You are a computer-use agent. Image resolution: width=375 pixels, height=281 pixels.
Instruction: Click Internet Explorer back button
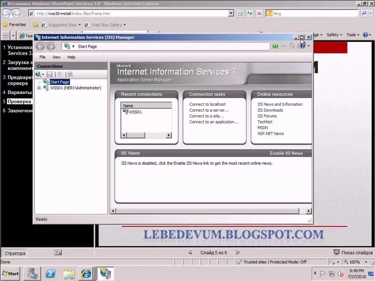click(x=6, y=13)
